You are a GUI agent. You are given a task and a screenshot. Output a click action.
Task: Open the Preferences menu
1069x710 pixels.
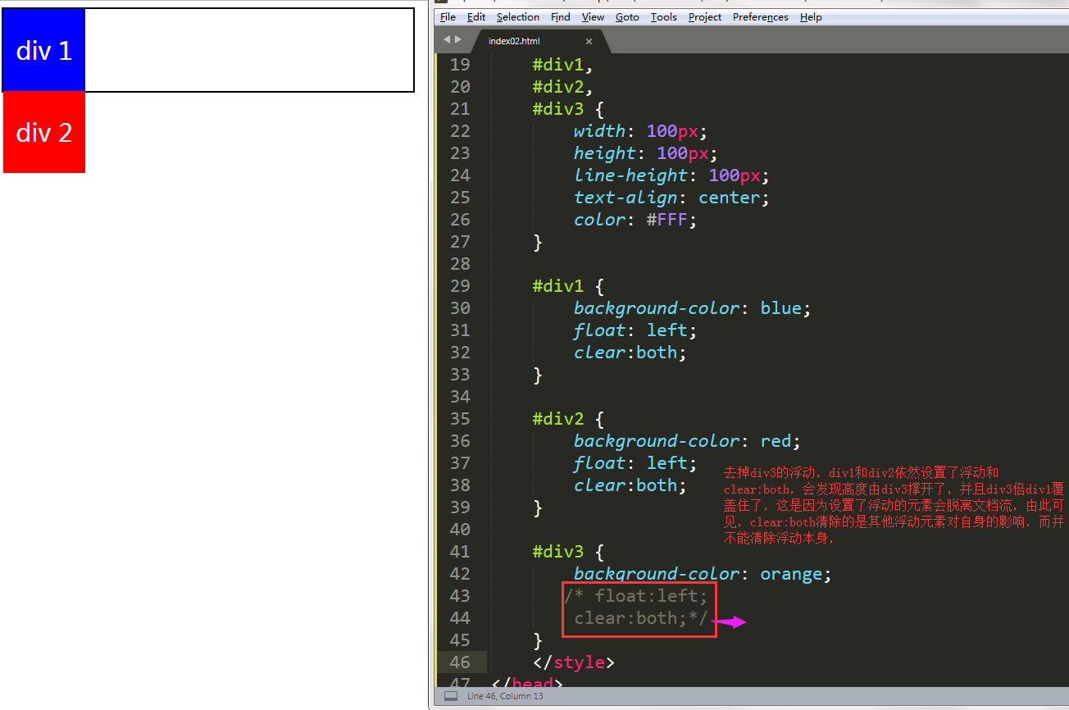pos(761,17)
